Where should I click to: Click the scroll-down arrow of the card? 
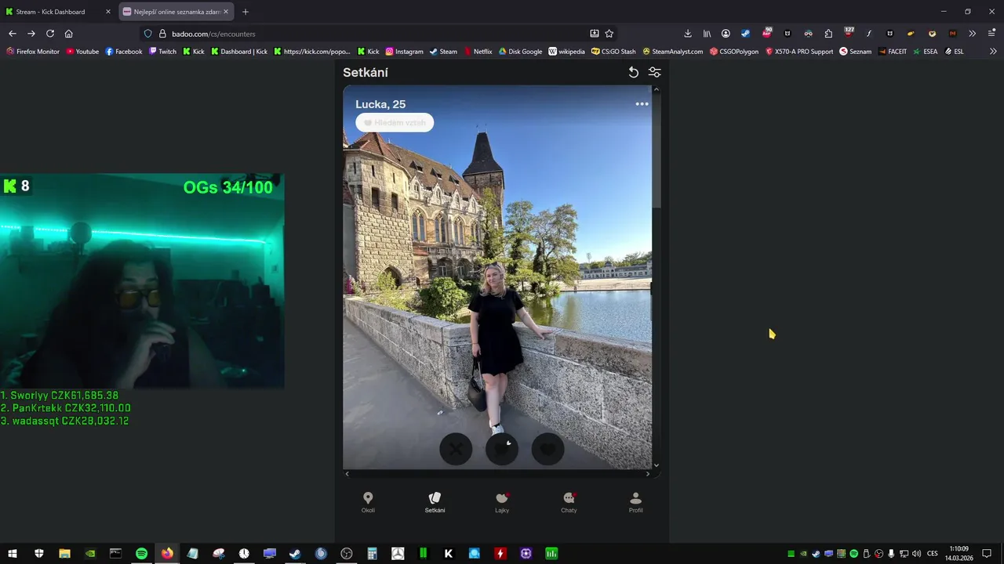click(x=657, y=465)
